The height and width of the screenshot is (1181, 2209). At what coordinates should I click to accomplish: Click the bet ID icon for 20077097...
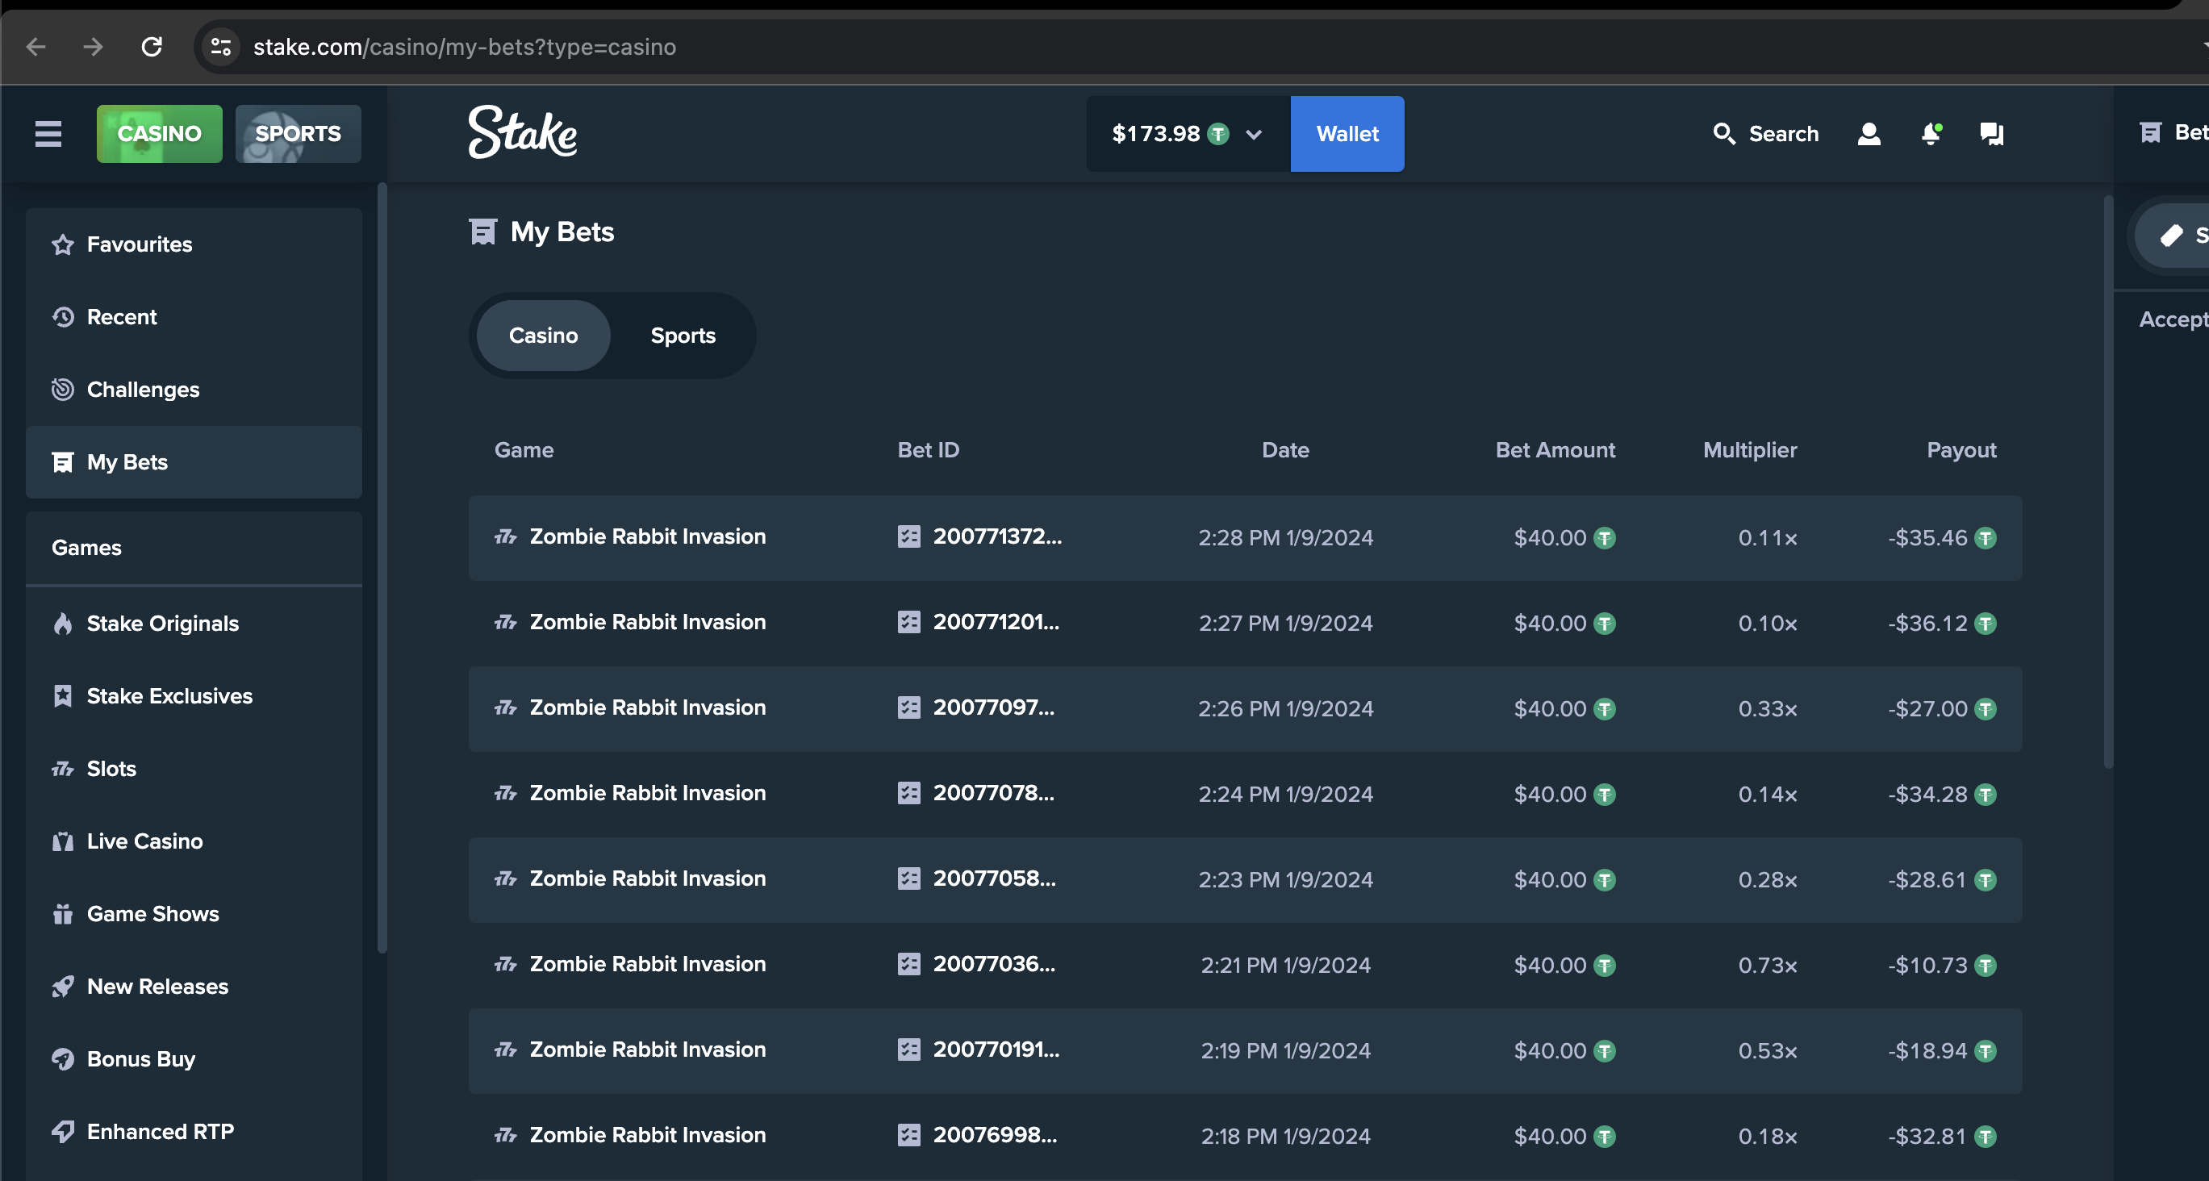point(909,707)
